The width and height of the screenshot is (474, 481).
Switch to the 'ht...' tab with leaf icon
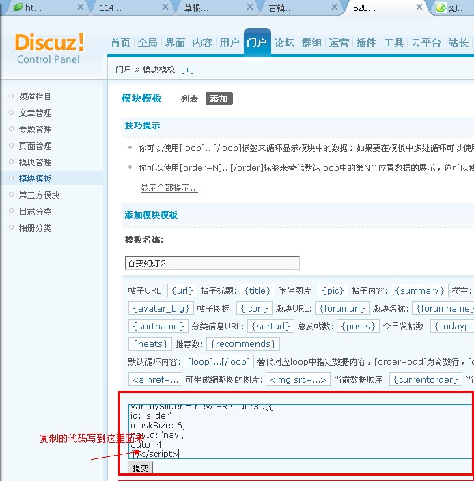43,8
